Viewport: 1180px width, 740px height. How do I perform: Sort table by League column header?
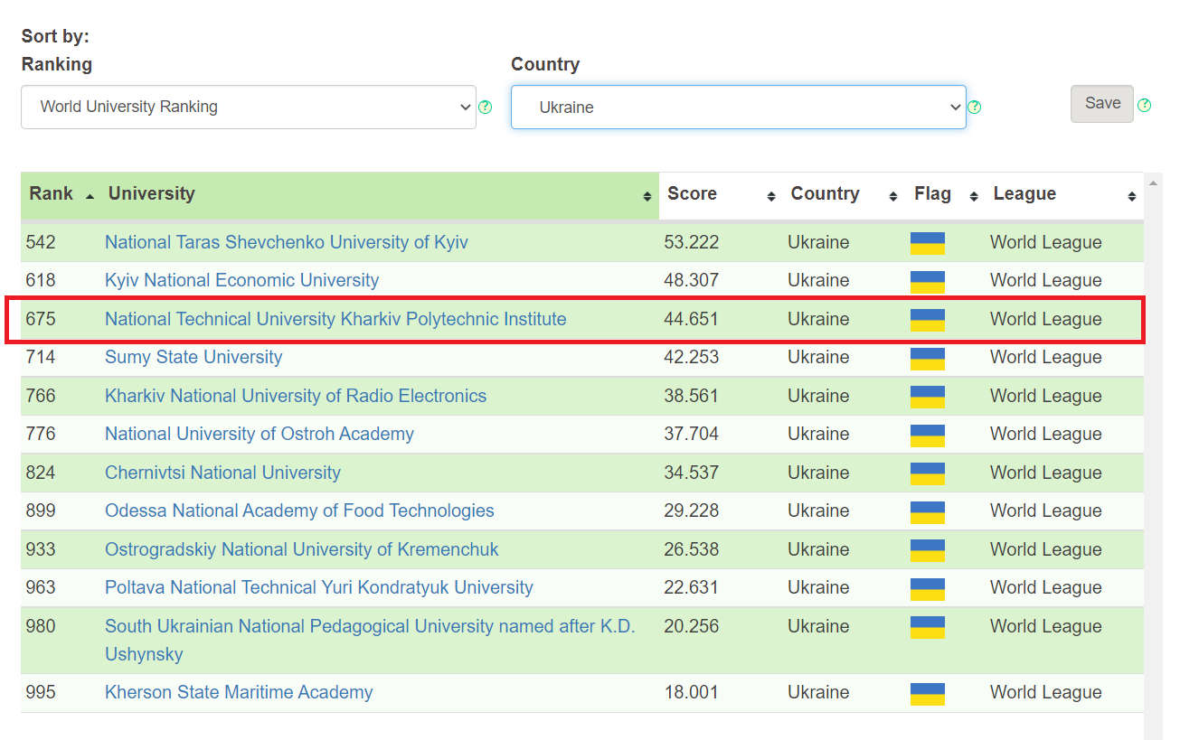click(1064, 194)
